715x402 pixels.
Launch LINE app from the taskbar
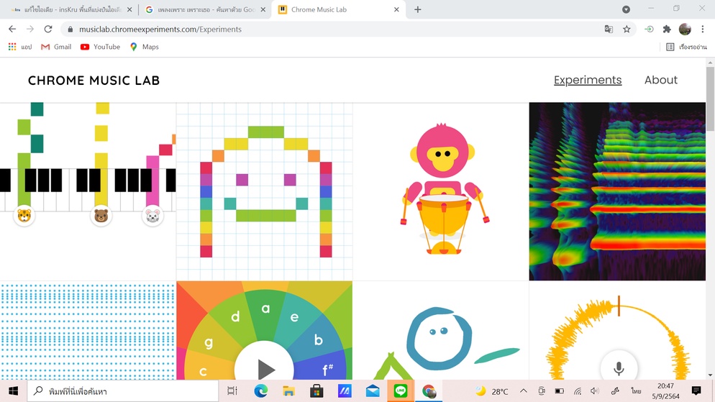401,391
